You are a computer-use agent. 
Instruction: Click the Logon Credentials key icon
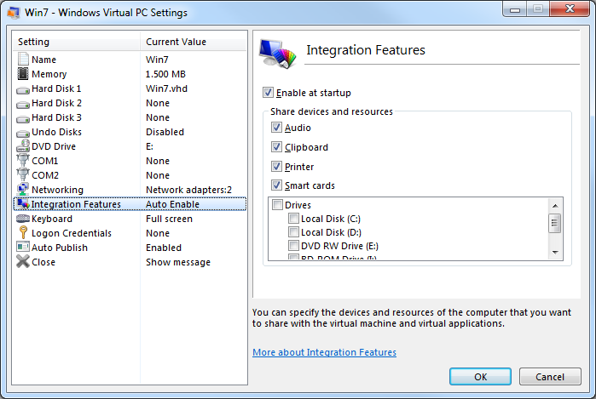coord(23,232)
